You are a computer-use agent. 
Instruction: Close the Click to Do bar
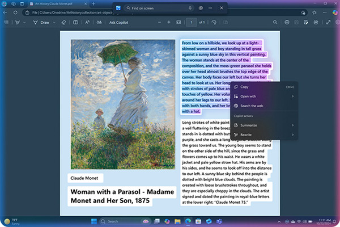(x=222, y=8)
